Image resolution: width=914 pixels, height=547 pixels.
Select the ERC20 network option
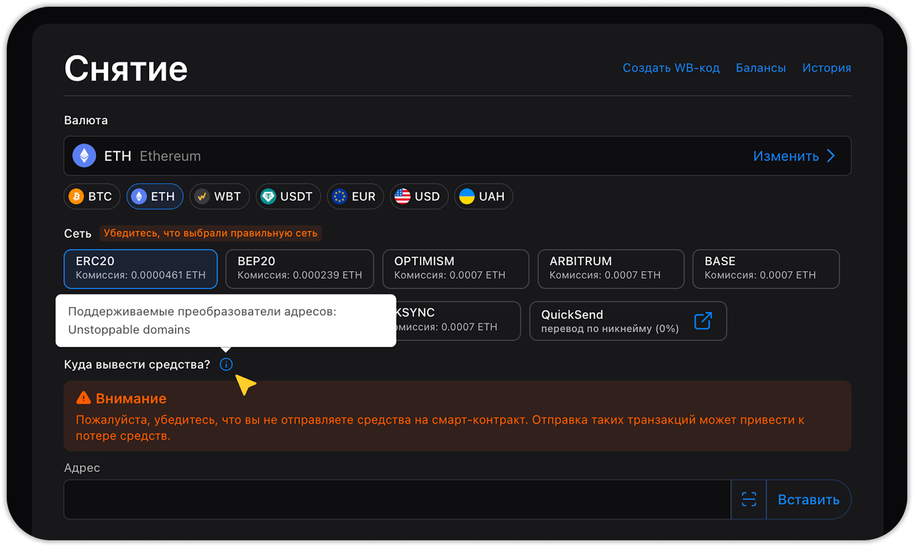click(x=141, y=268)
